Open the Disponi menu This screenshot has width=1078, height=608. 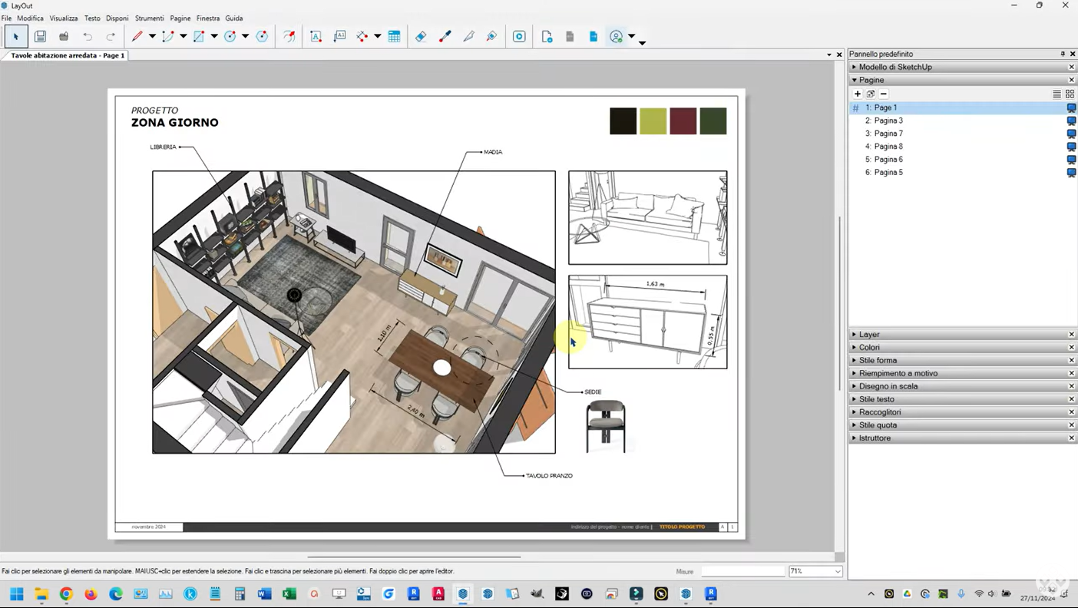(117, 18)
